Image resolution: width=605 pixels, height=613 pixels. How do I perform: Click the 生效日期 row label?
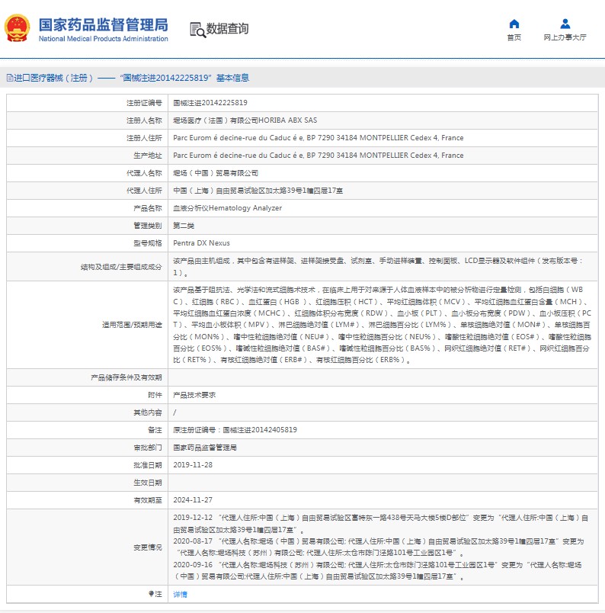coord(148,483)
